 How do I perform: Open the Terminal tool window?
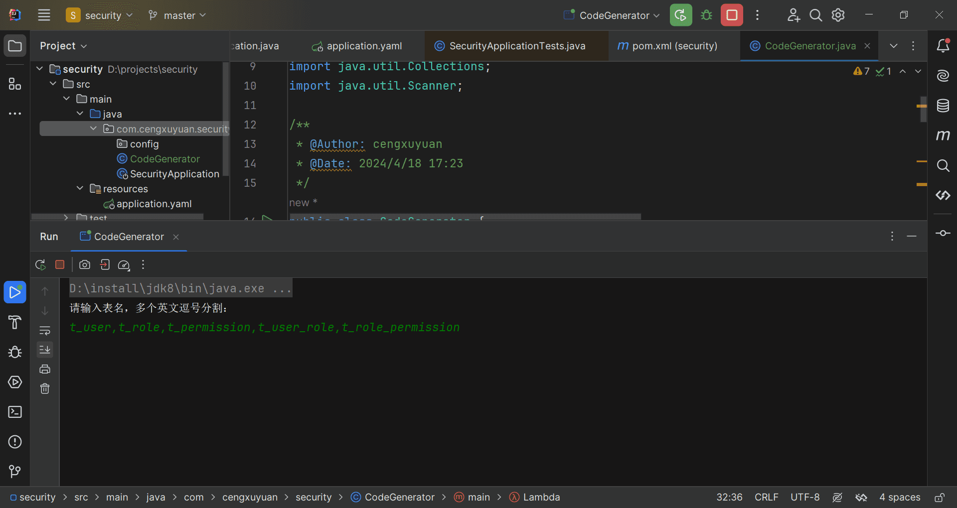pyautogui.click(x=15, y=412)
